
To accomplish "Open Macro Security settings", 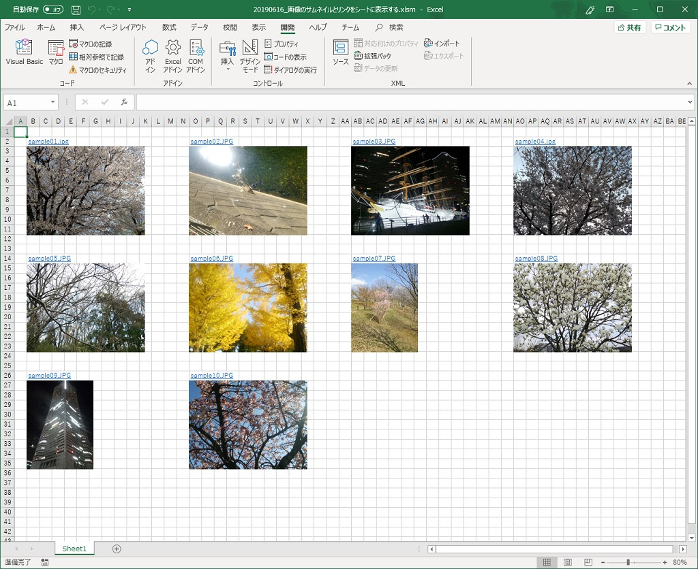I will 98,70.
